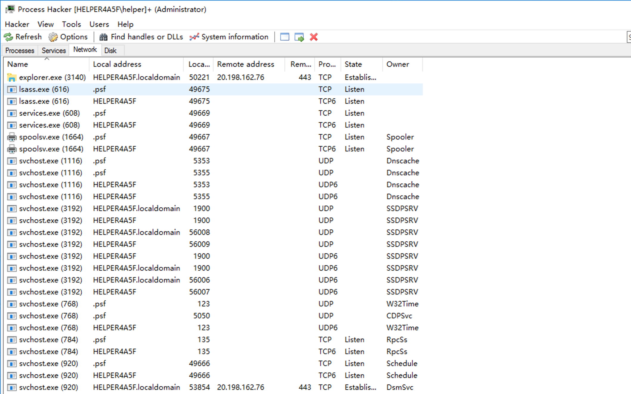Click the State column header
The width and height of the screenshot is (631, 394).
(353, 64)
